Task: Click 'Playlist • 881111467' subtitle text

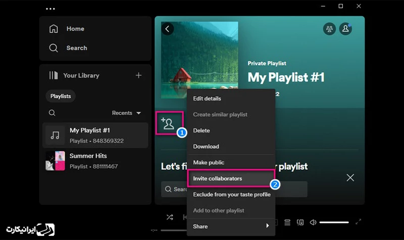Action: pyautogui.click(x=94, y=167)
